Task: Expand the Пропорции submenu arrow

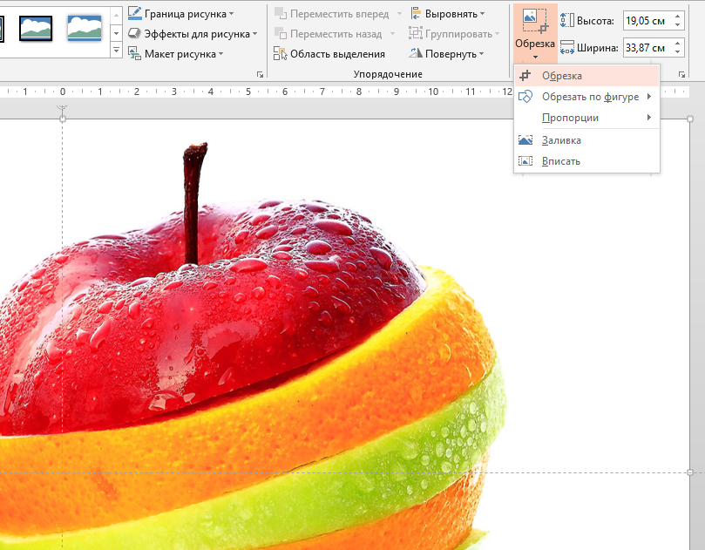Action: click(649, 118)
